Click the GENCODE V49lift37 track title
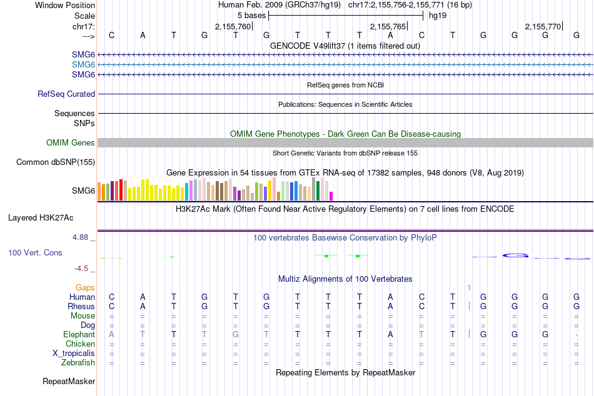 345,46
